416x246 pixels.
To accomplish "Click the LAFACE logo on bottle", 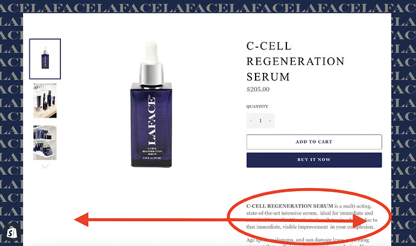I will [151, 121].
